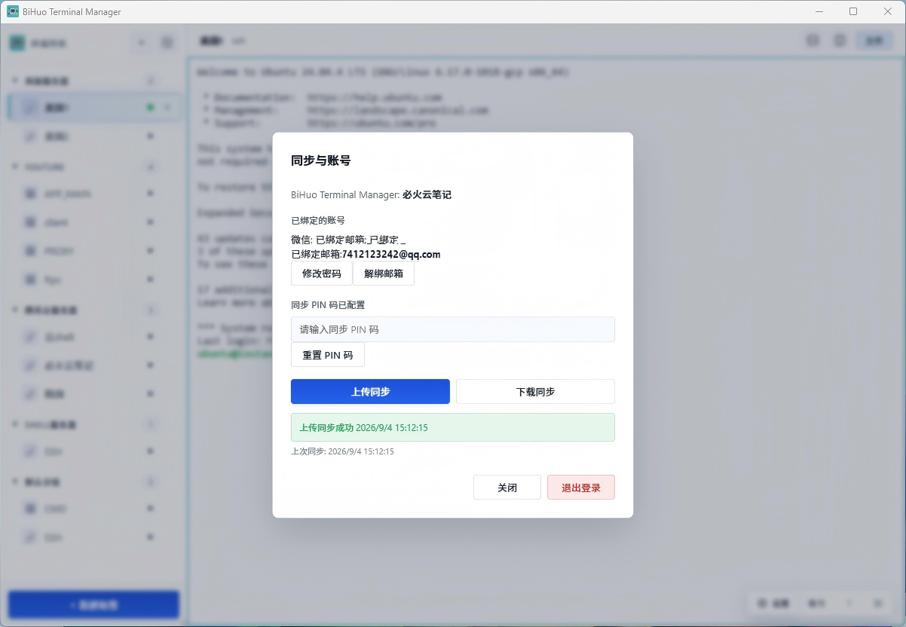Click the 重置 PIN 码 button
The width and height of the screenshot is (906, 627).
[328, 355]
